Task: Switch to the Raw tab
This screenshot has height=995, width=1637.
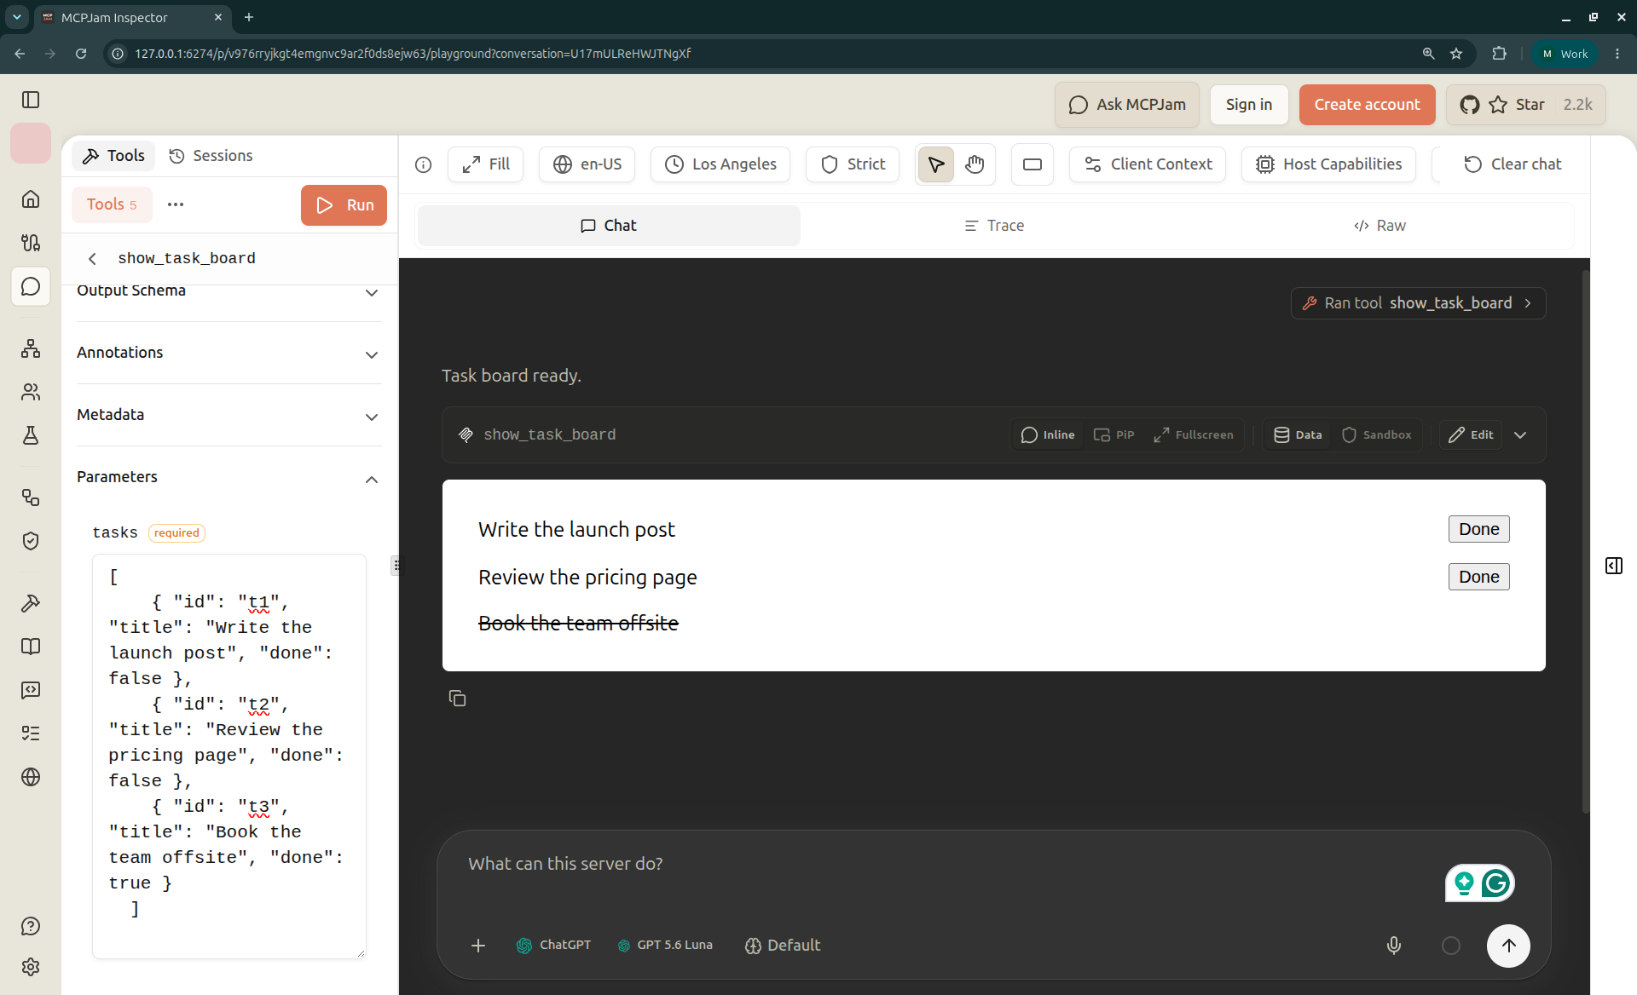Action: point(1380,226)
